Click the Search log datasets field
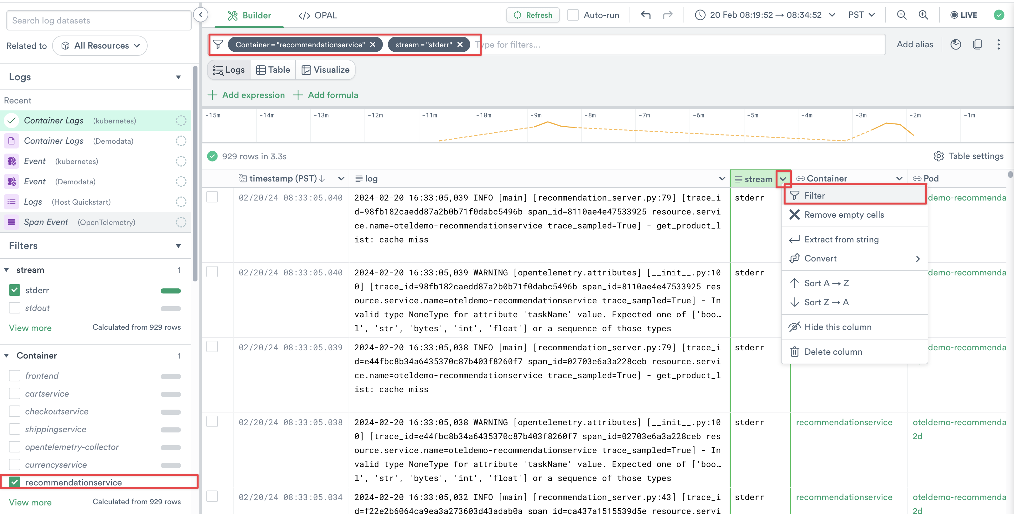1014x514 pixels. pyautogui.click(x=99, y=20)
